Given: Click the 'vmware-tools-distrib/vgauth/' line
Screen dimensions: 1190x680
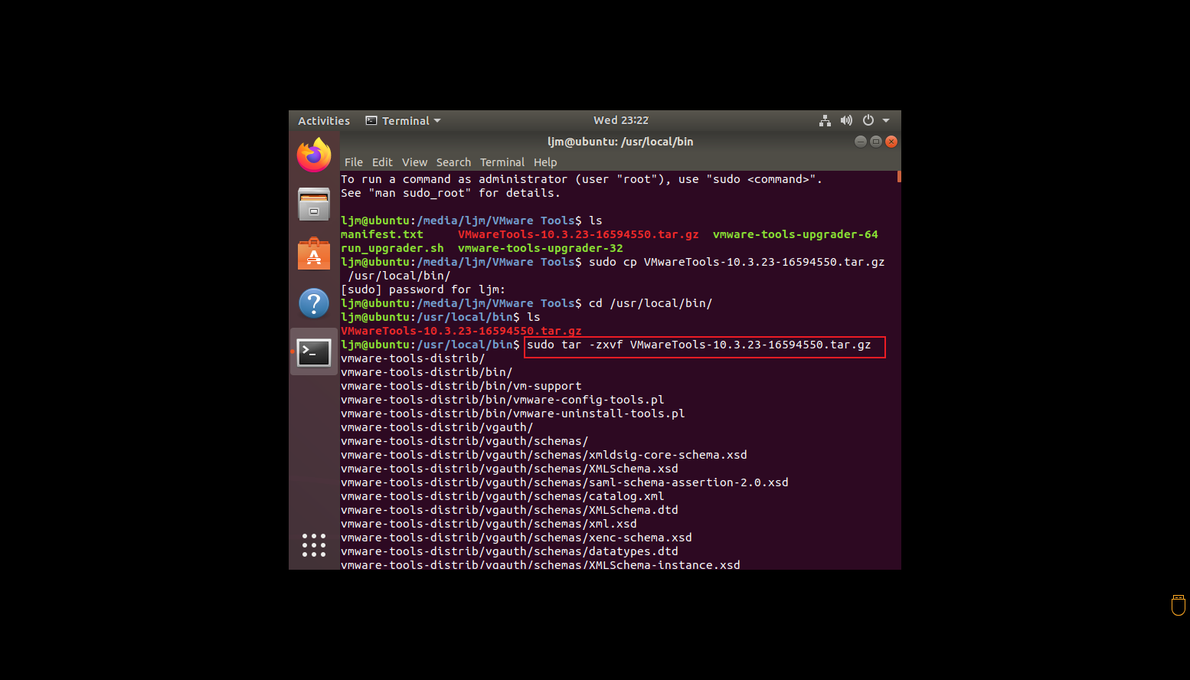Looking at the screenshot, I should [x=436, y=427].
